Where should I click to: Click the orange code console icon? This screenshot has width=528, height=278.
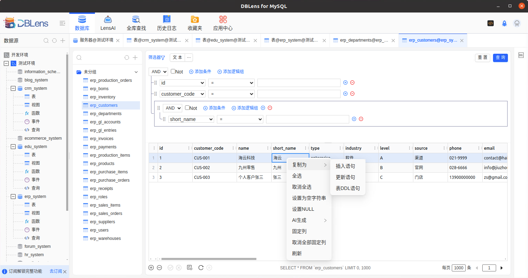pyautogui.click(x=491, y=23)
